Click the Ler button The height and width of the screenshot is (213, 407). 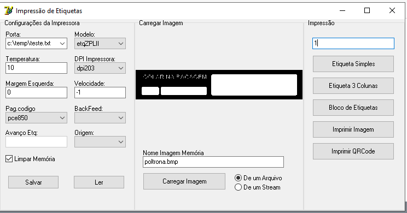99,182
